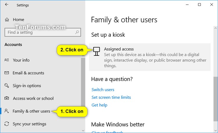Click the Sync your settings icon
218x133 pixels.
point(7,124)
